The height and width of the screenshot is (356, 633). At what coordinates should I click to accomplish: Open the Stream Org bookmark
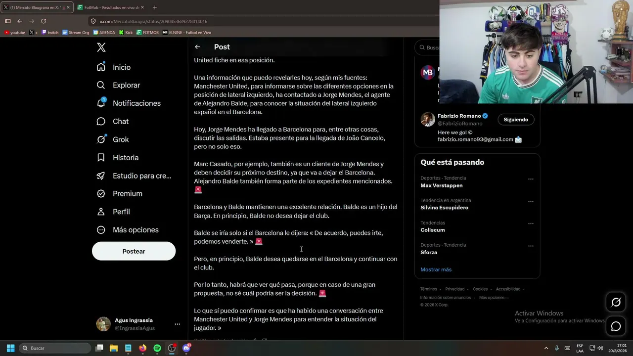[76, 33]
